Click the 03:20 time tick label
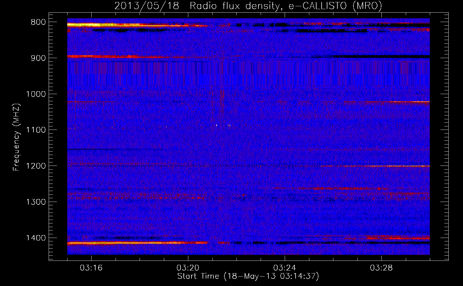463x286 pixels. coord(188,268)
